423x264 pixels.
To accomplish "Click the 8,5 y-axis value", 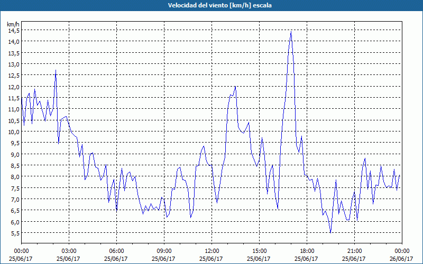I will coord(15,165).
